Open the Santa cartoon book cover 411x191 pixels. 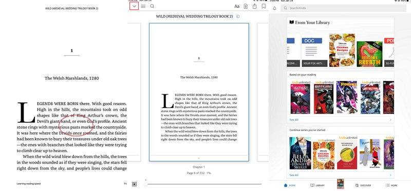(369, 154)
